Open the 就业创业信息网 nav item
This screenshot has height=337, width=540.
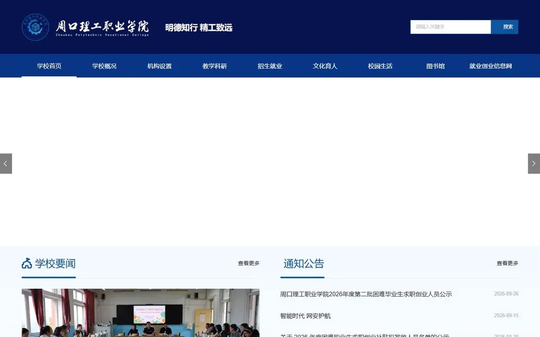[x=490, y=66]
